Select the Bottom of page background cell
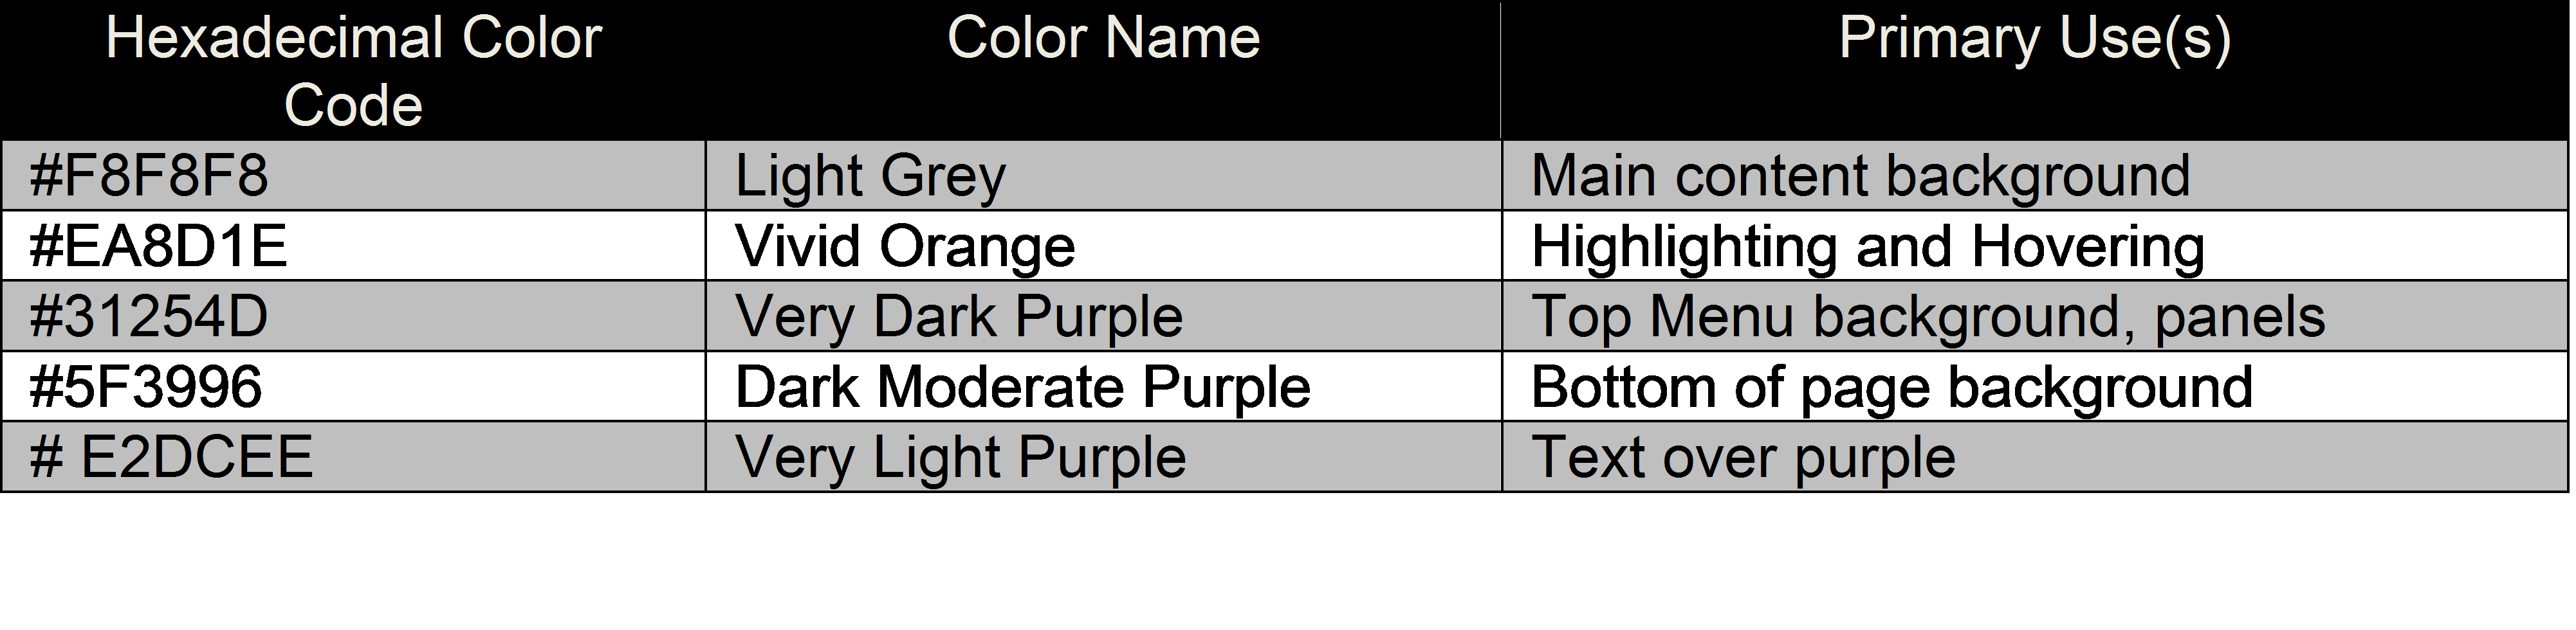Viewport: 2576px width, 630px height. [1892, 387]
